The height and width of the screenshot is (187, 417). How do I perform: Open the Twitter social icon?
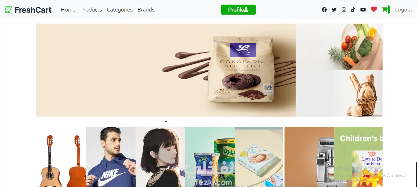click(334, 10)
